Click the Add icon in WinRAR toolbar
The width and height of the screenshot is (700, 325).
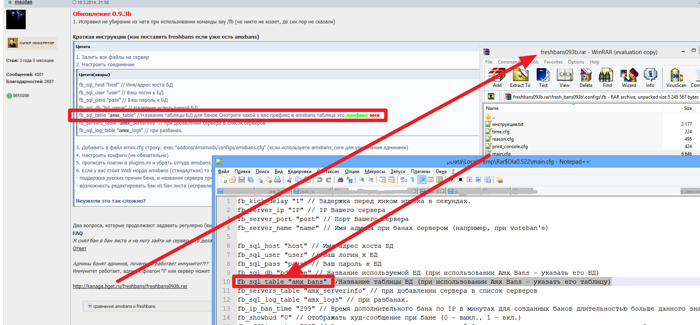tap(497, 78)
